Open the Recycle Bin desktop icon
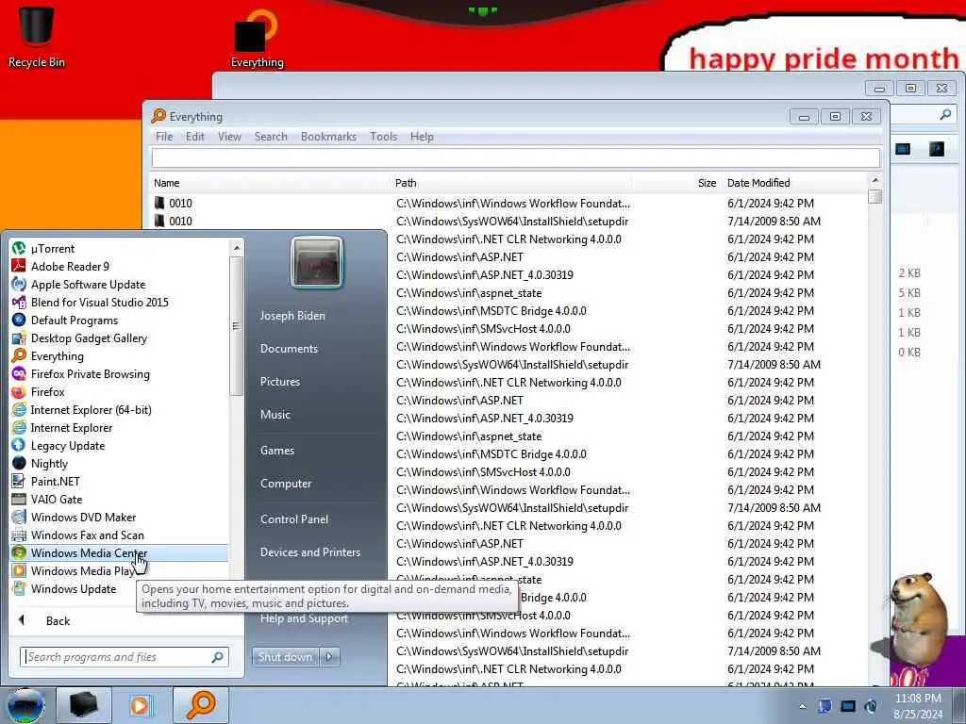Viewport: 966px width, 724px height. tap(36, 35)
